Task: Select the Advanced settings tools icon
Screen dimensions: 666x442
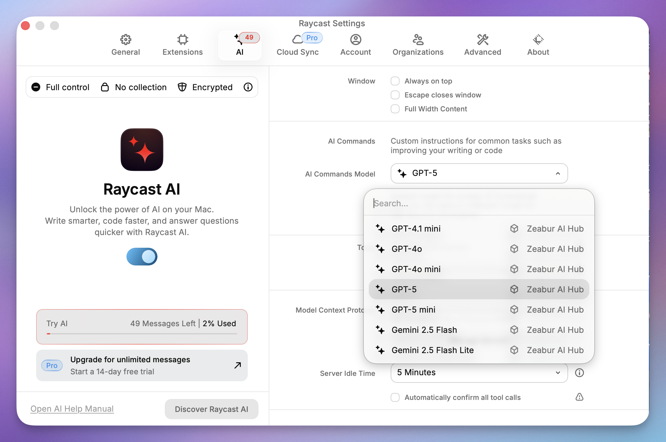Action: pyautogui.click(x=482, y=44)
